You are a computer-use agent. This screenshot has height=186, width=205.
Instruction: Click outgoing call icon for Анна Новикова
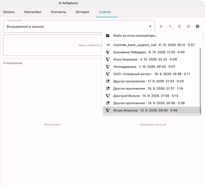(x=108, y=59)
